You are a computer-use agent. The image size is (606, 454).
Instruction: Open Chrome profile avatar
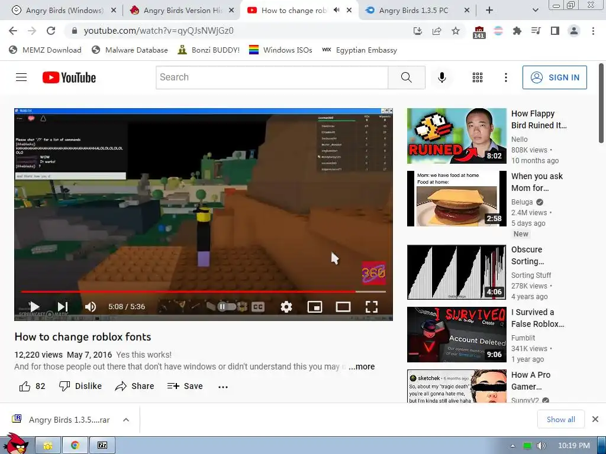pyautogui.click(x=574, y=31)
